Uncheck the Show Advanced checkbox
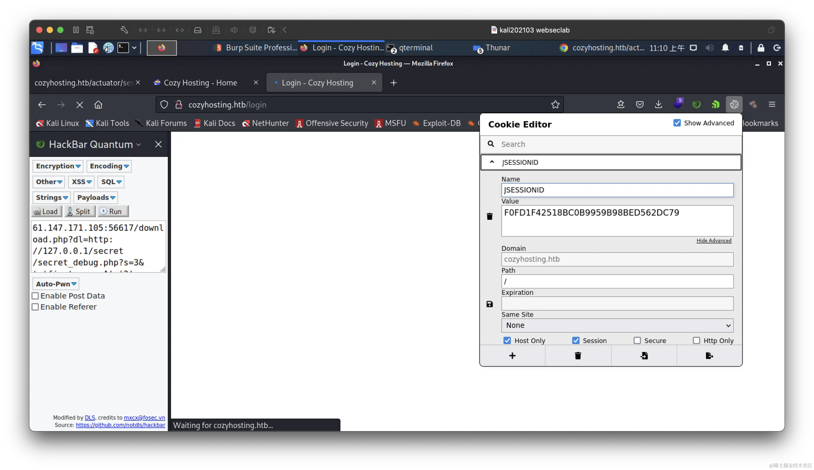 click(677, 123)
